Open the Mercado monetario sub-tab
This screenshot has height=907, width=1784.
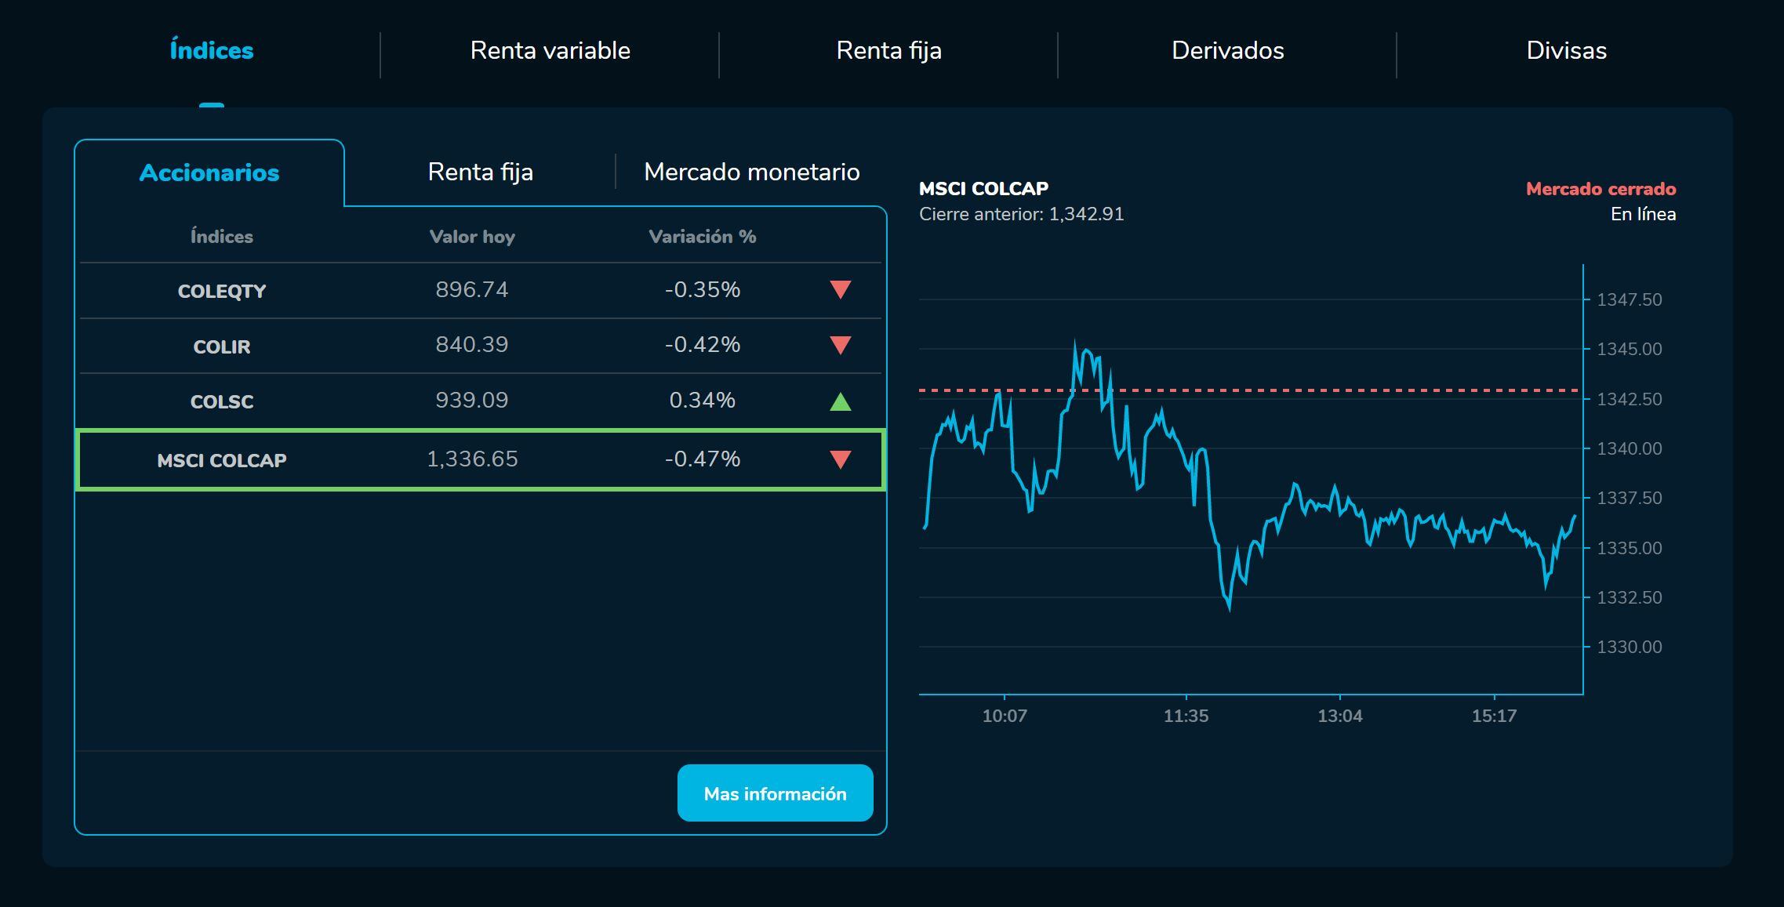[752, 172]
